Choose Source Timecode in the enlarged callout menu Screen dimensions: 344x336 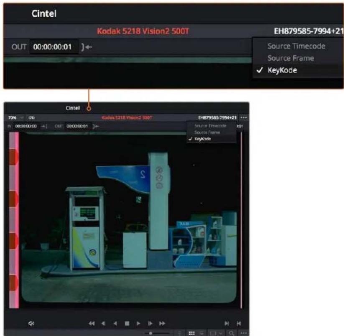[x=296, y=46]
